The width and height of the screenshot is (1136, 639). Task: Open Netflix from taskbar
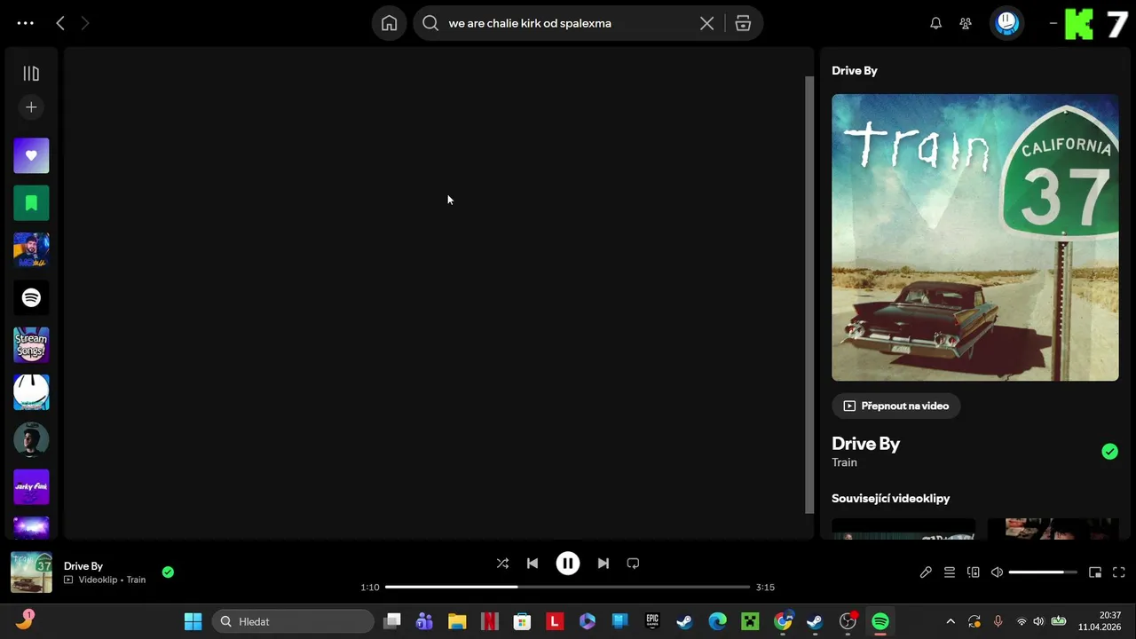pyautogui.click(x=490, y=621)
